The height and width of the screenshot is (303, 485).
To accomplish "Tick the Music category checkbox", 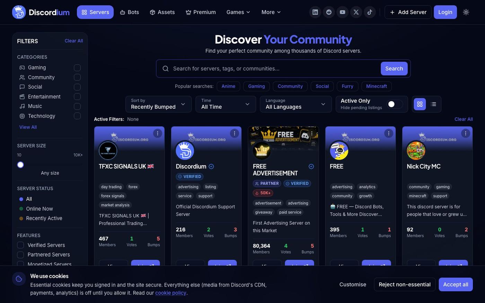I will [x=77, y=106].
